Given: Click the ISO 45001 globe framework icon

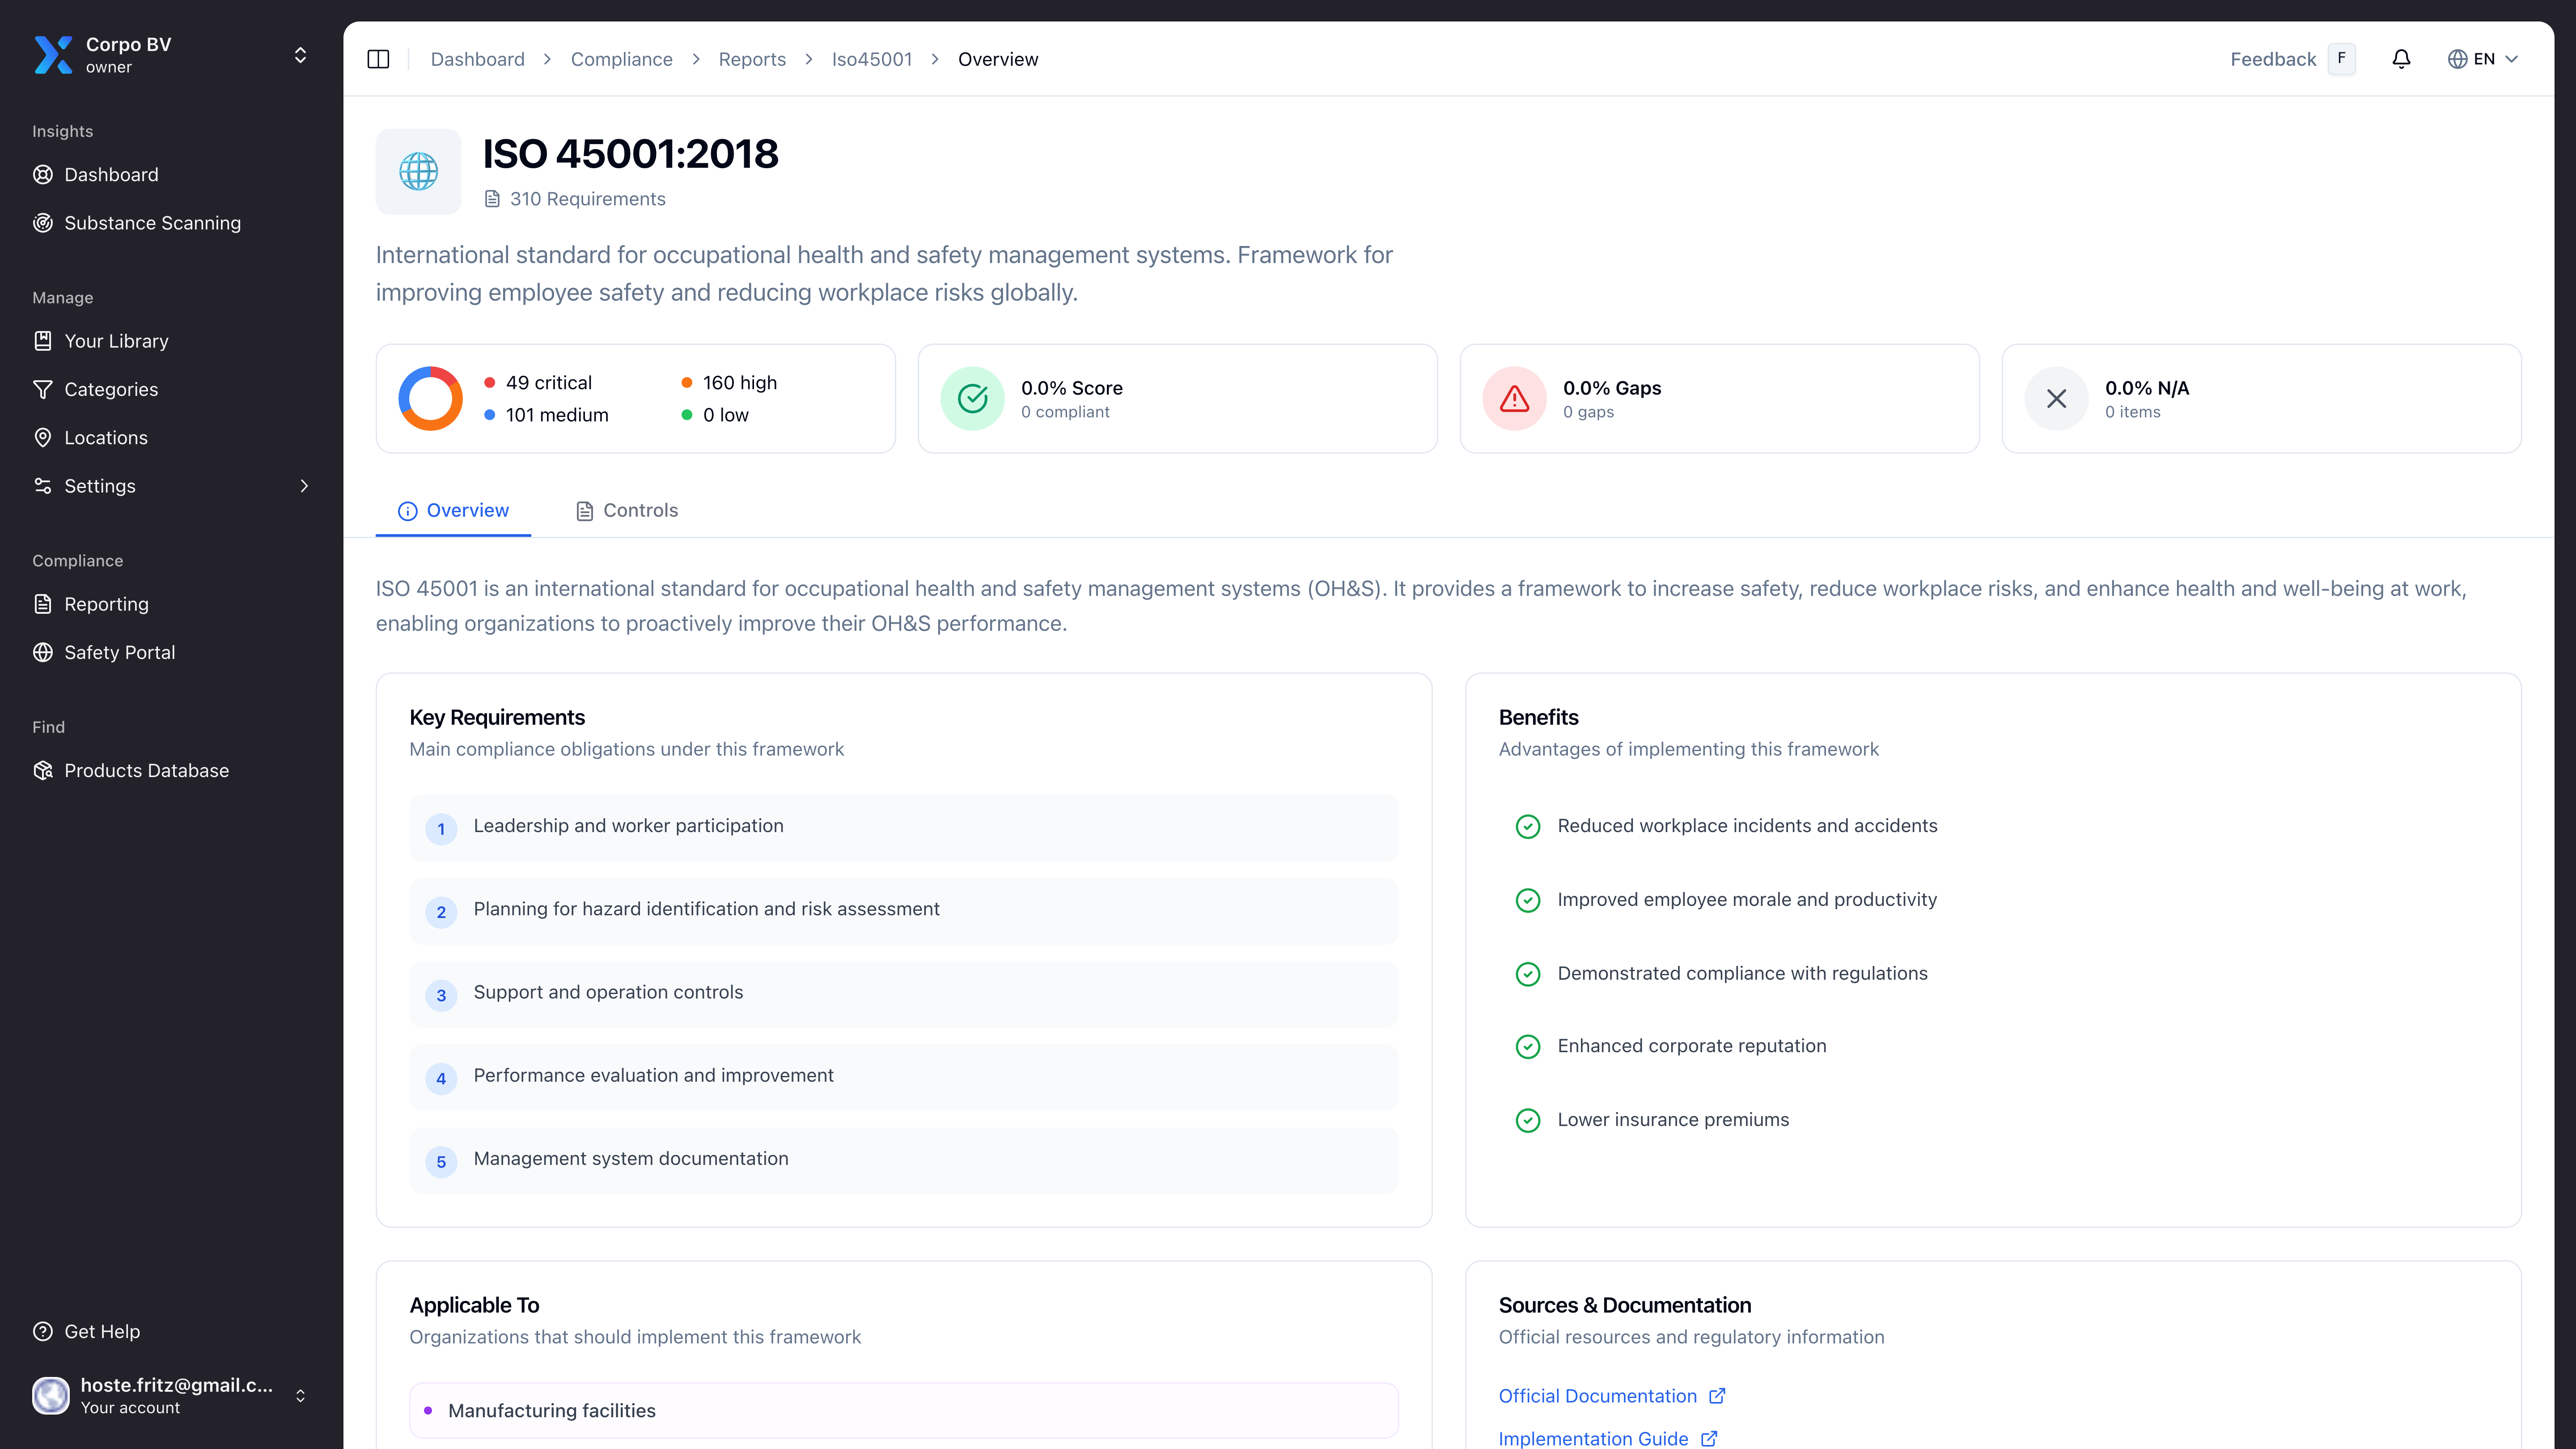Looking at the screenshot, I should pyautogui.click(x=418, y=171).
